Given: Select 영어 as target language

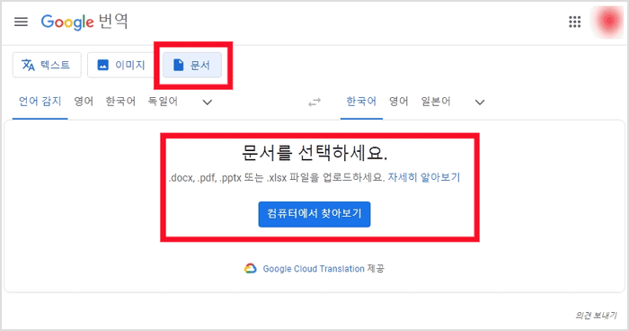Looking at the screenshot, I should (x=399, y=102).
